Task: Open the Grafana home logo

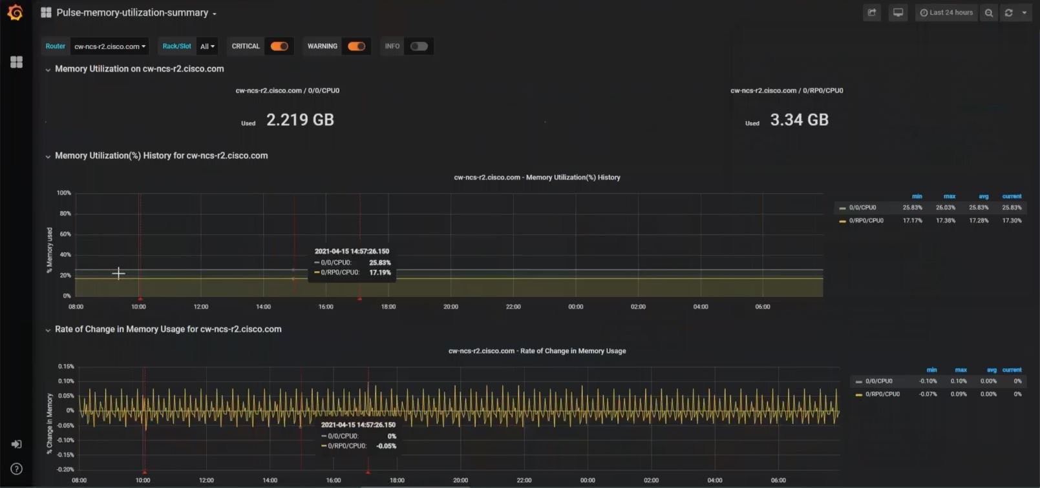Action: (x=16, y=12)
